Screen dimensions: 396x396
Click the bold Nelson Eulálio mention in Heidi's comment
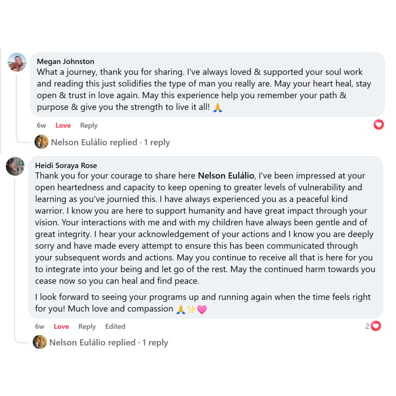point(226,176)
